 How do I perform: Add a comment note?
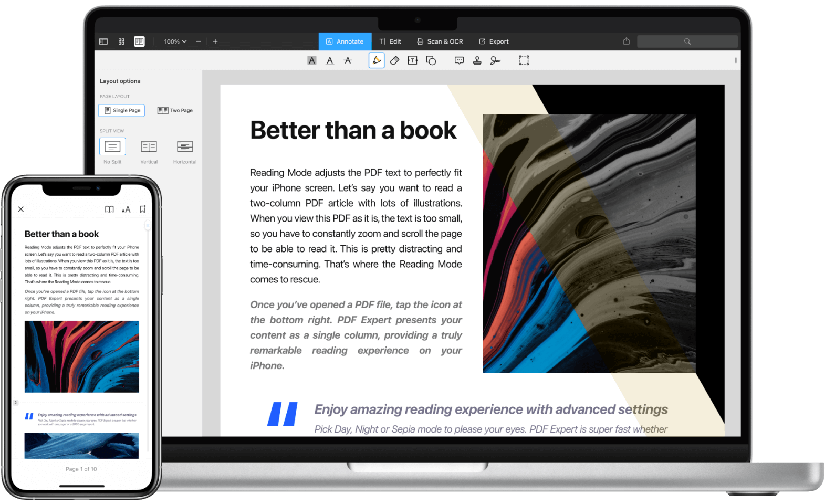[459, 60]
